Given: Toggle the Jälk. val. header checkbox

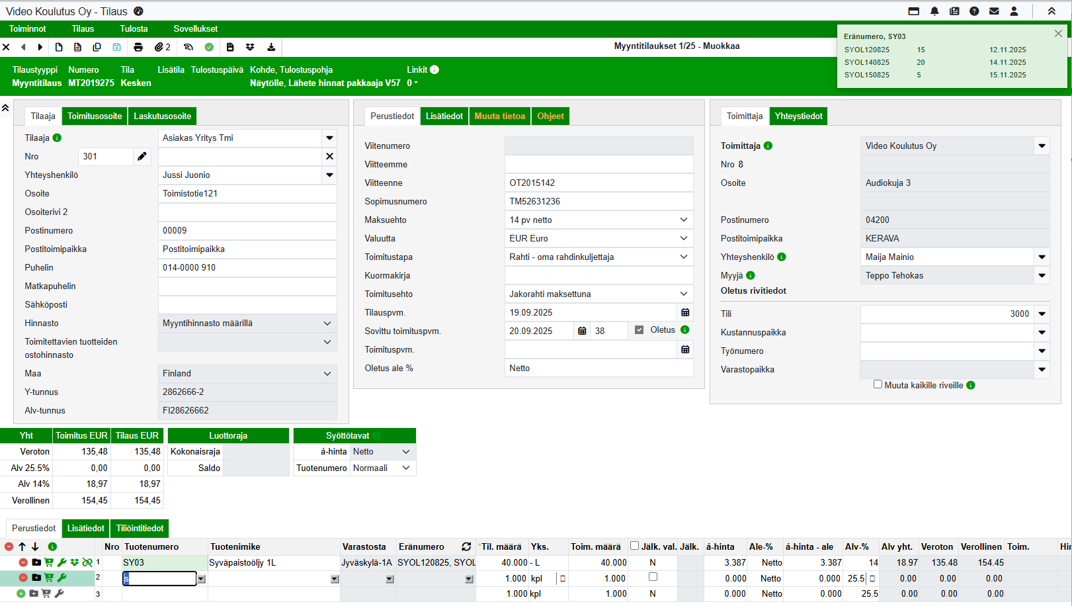Looking at the screenshot, I should click(x=634, y=546).
